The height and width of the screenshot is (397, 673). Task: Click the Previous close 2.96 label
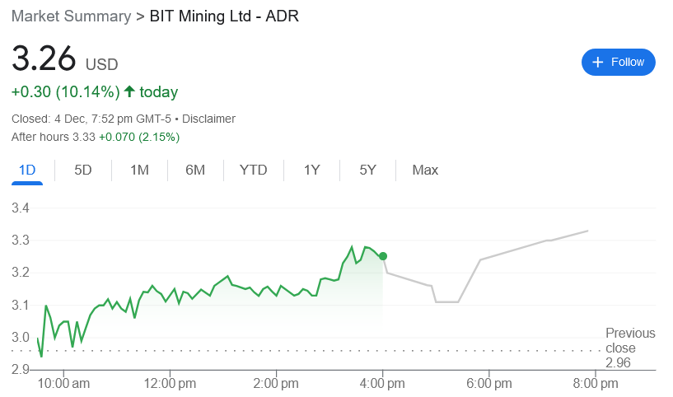(x=630, y=348)
